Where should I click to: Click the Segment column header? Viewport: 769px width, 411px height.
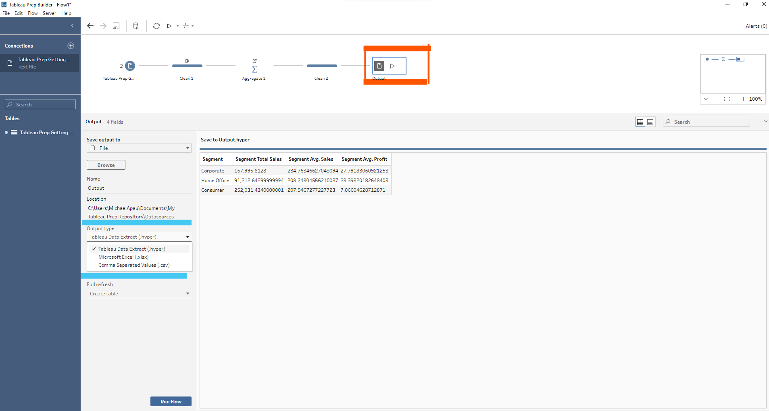pos(216,159)
